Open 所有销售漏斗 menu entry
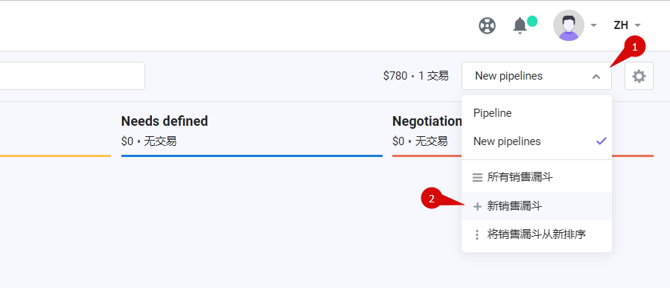The image size is (670, 288). (536, 177)
